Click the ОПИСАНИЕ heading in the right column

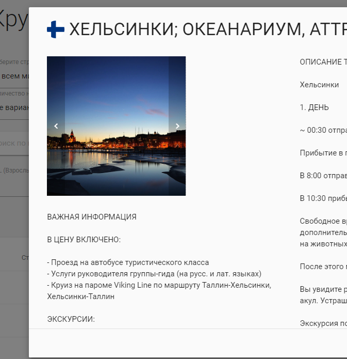(x=323, y=62)
